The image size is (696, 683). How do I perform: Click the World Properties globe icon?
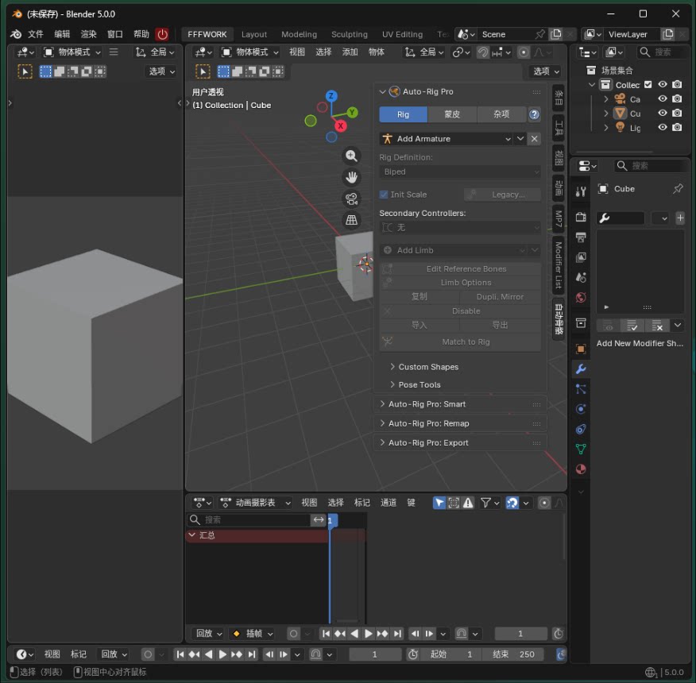(581, 297)
